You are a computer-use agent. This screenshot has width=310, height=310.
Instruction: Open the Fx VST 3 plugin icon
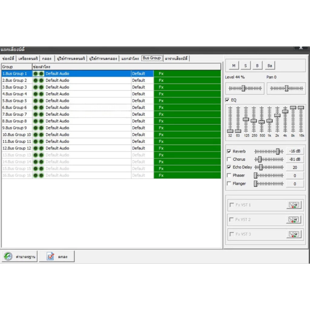(x=294, y=234)
